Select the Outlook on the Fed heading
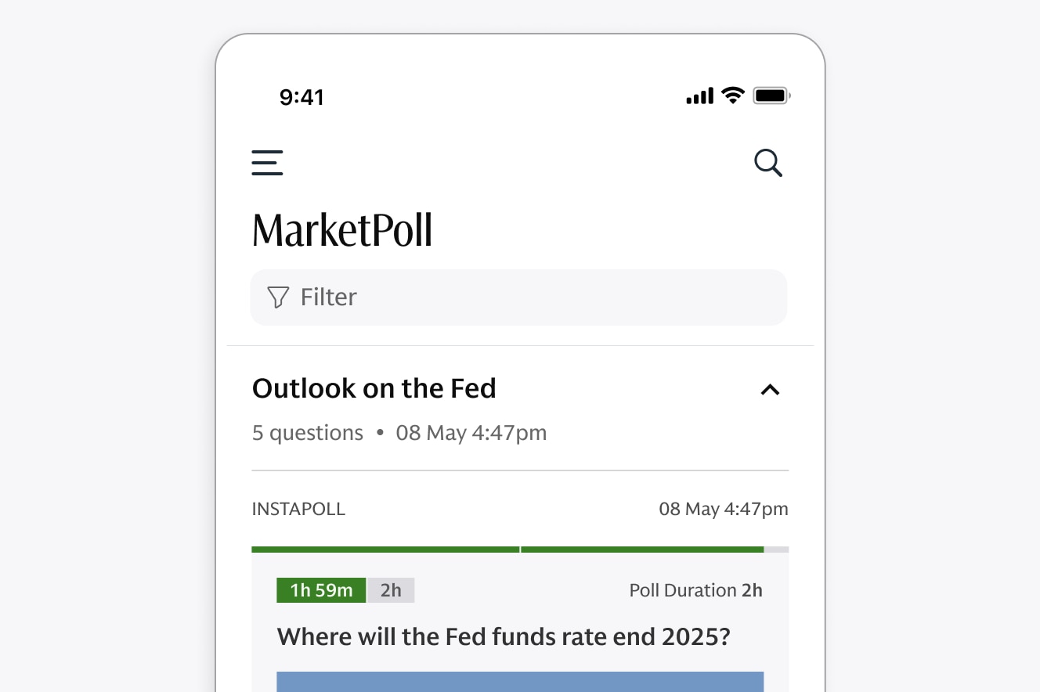 (374, 388)
